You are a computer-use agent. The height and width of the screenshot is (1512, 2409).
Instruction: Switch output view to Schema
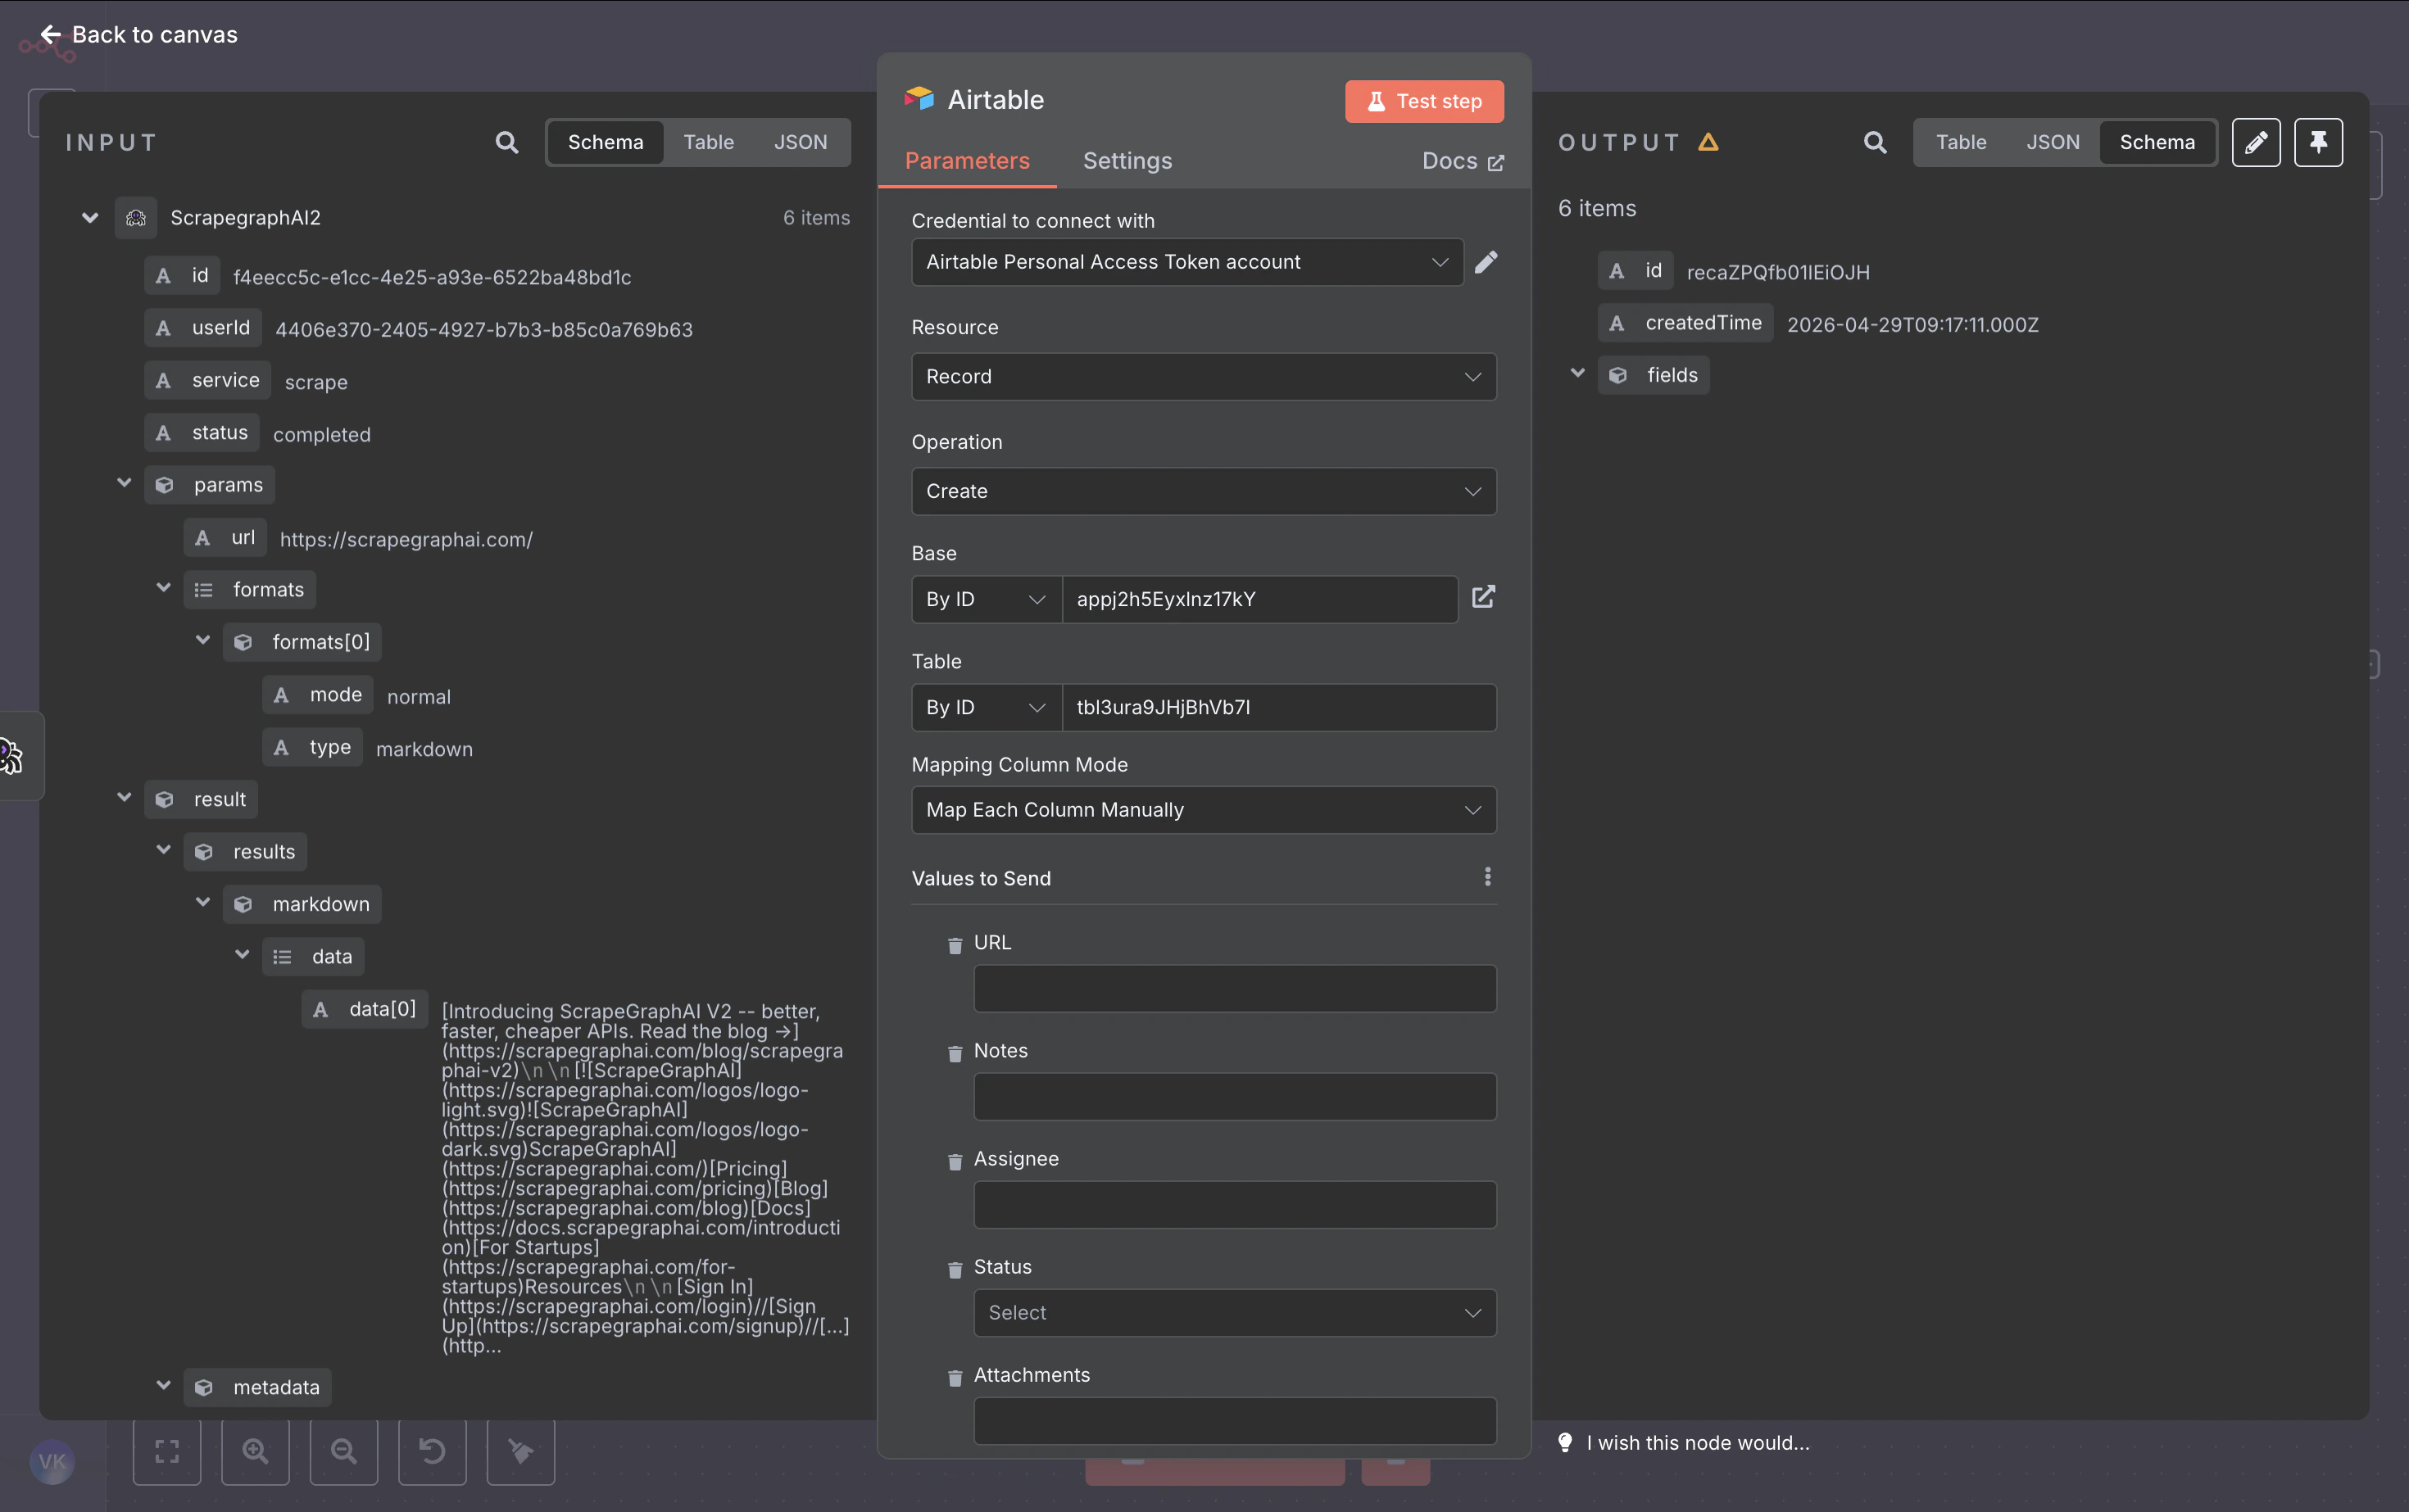tap(2157, 142)
